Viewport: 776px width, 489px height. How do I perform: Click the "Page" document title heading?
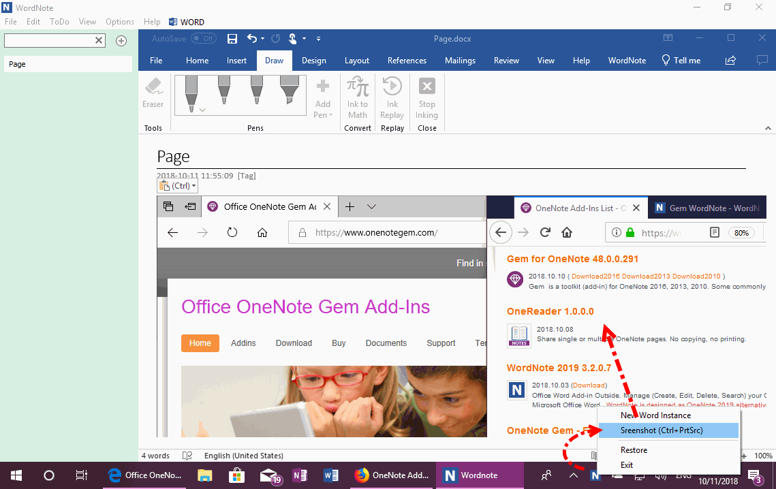point(173,157)
